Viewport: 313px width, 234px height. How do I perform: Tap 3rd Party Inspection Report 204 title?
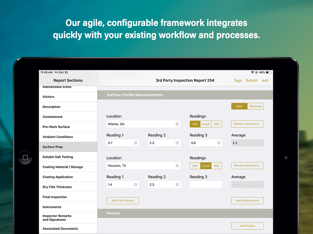point(185,80)
